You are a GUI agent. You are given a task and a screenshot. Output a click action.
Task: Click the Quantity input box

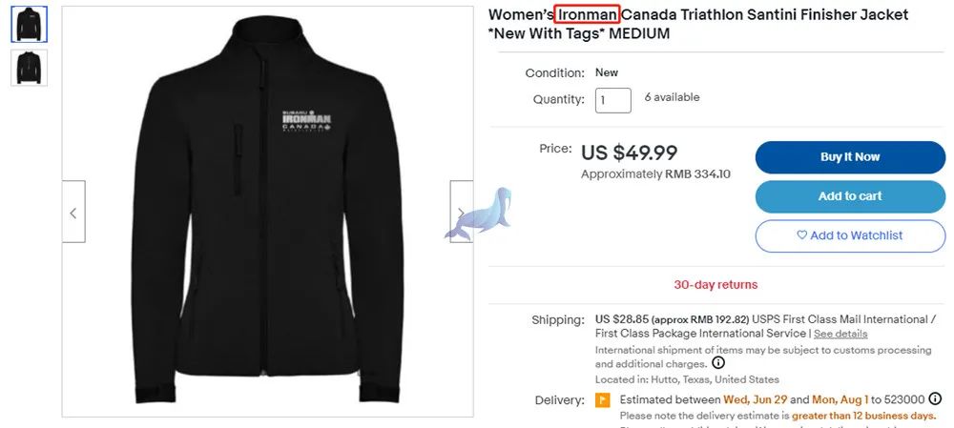pyautogui.click(x=612, y=100)
